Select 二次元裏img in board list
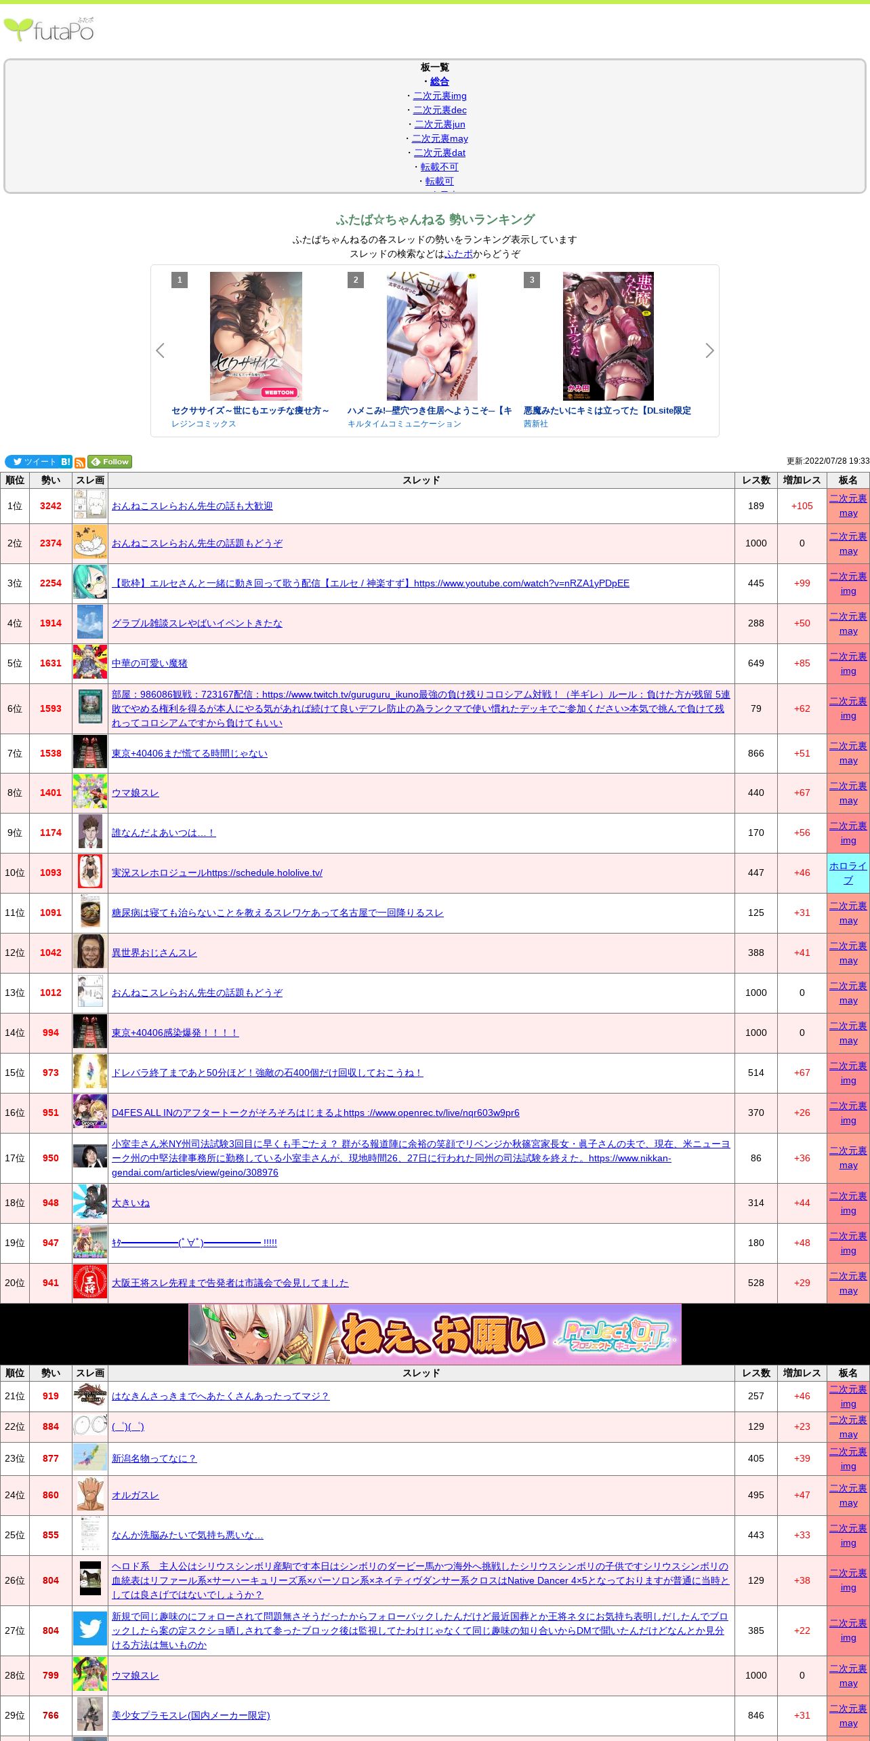Viewport: 870px width, 1741px height. pyautogui.click(x=440, y=96)
